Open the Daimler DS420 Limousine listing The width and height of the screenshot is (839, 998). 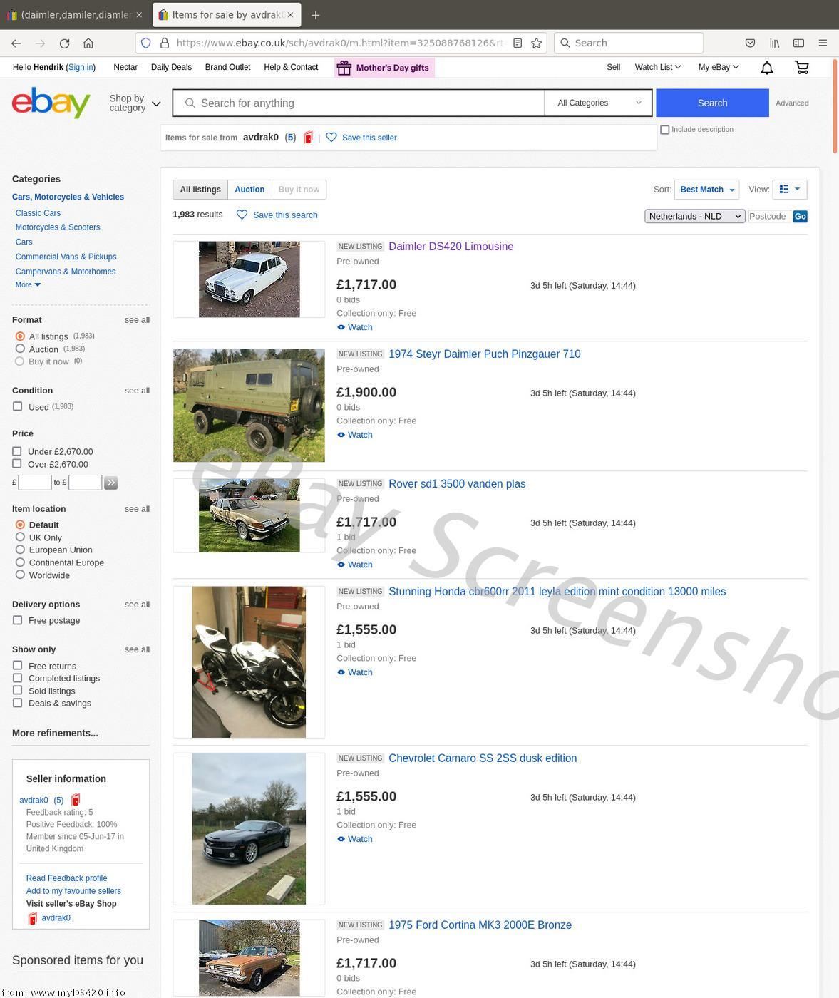tap(451, 247)
